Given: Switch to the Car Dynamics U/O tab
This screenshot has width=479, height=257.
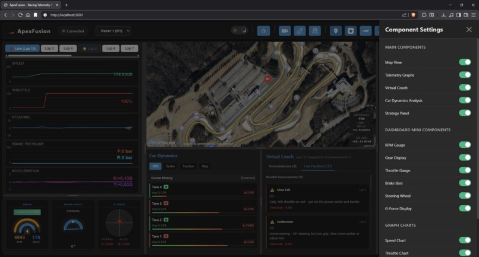Looking at the screenshot, I should [x=155, y=166].
